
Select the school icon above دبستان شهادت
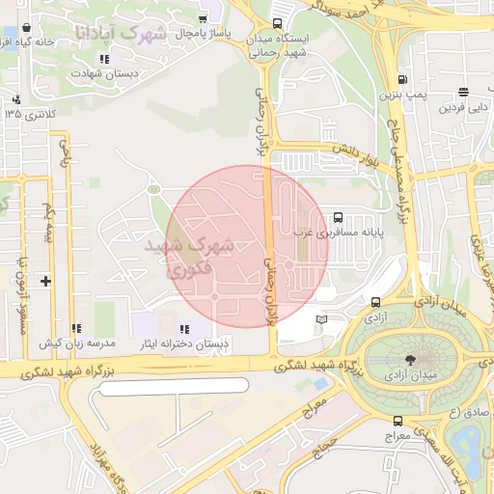(x=104, y=59)
